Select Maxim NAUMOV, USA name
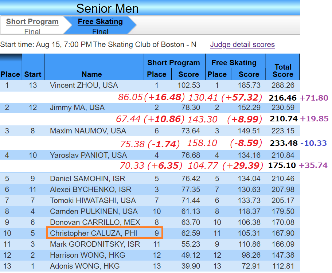Viewport: 332px width, 273px height. click(88, 131)
